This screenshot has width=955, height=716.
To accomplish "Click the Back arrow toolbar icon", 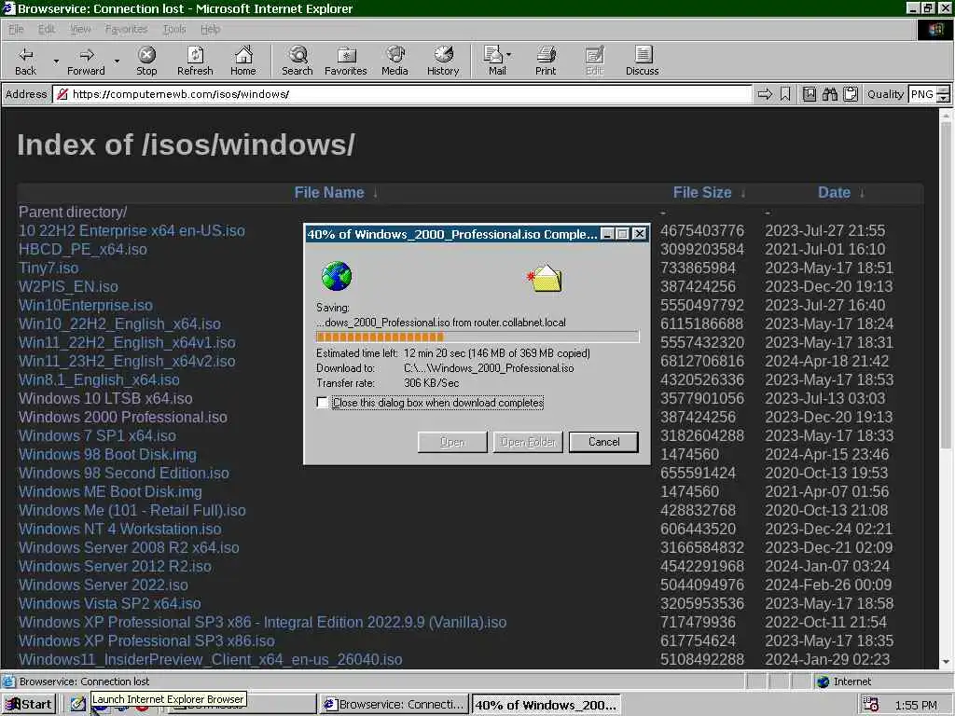I will (x=25, y=55).
